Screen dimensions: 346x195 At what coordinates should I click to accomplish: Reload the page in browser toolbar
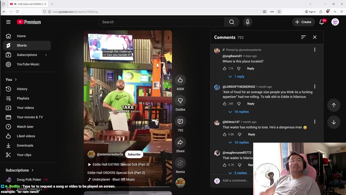[x=17, y=12]
